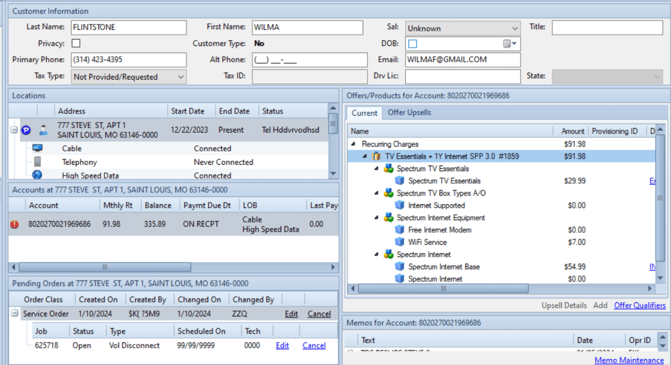Click Cancel link for Vol Disconnect job 625718

314,345
